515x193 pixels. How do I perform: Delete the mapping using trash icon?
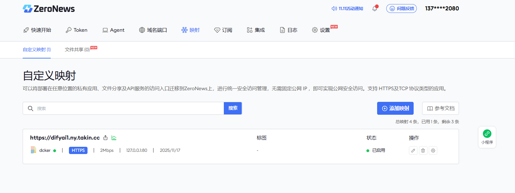coord(423,151)
